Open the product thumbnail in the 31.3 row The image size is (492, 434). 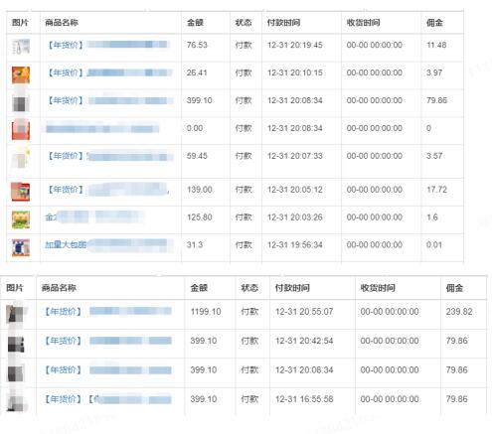pos(21,247)
